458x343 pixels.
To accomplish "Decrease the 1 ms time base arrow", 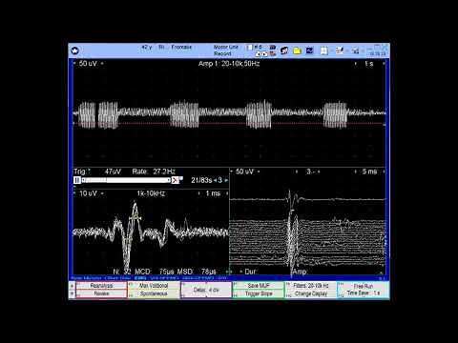I will (199, 193).
